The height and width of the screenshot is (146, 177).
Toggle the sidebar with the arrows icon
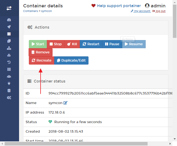point(9,8)
